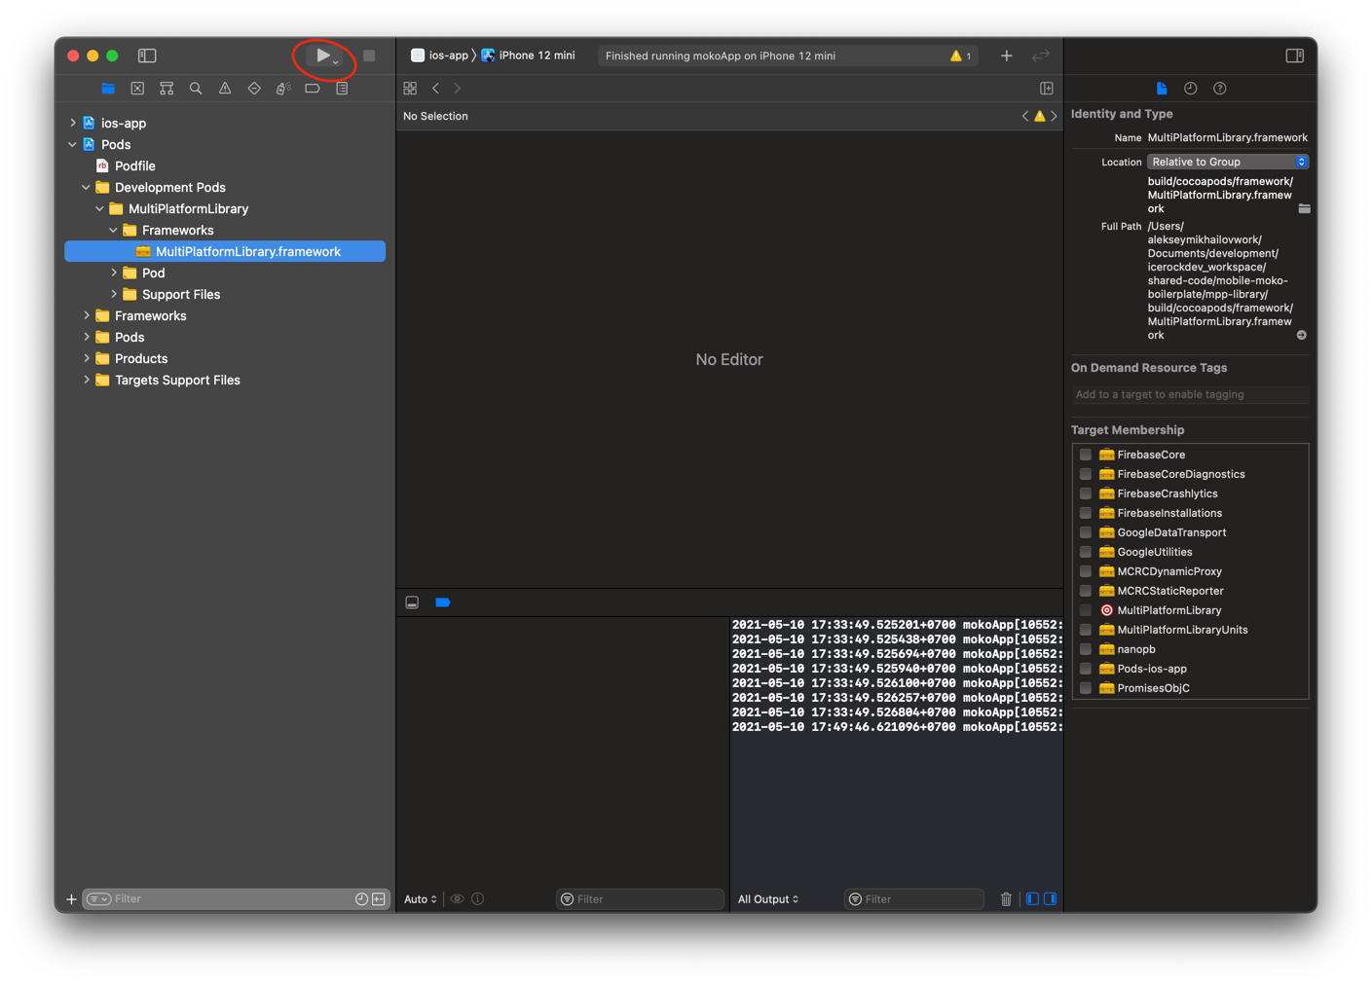
Task: Show only recent files filter
Action: (x=361, y=899)
